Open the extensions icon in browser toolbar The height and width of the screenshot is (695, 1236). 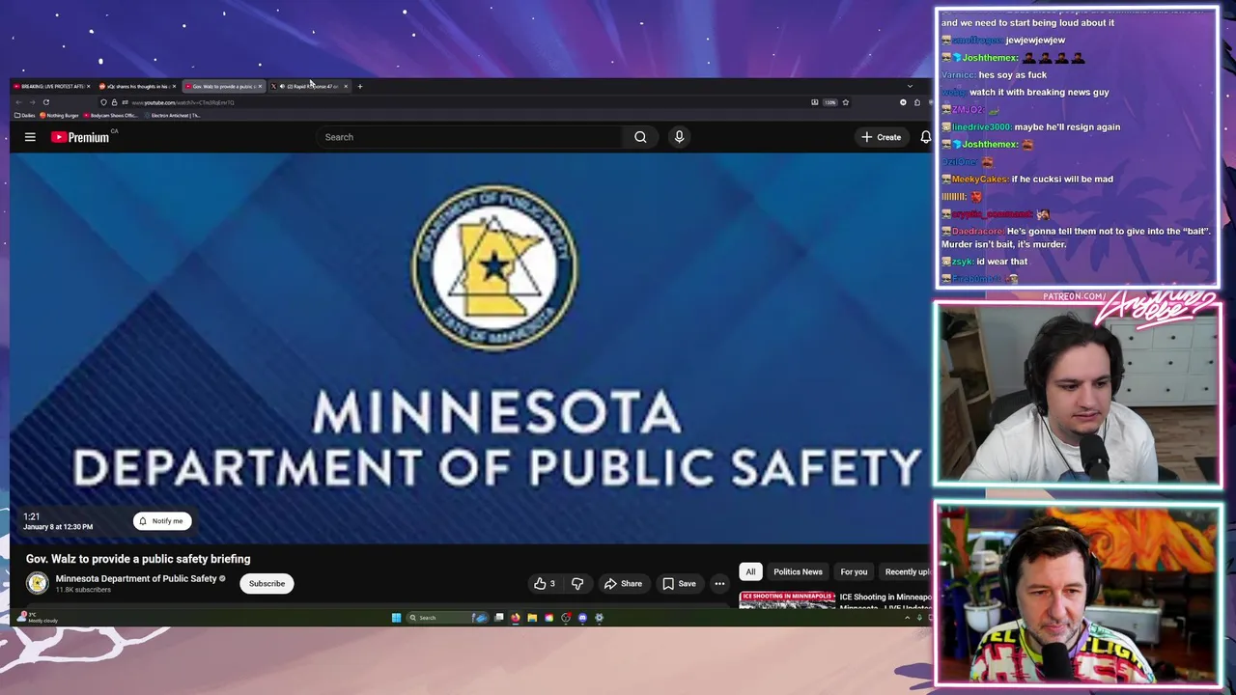tap(917, 102)
